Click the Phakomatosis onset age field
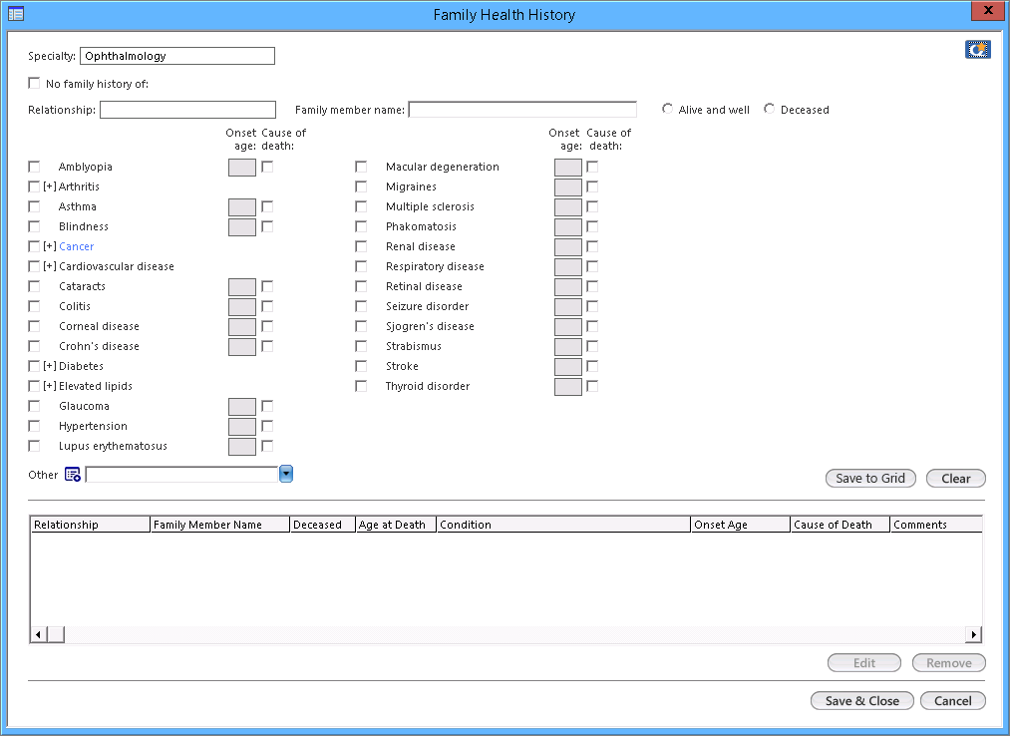The height and width of the screenshot is (736, 1010). [568, 226]
